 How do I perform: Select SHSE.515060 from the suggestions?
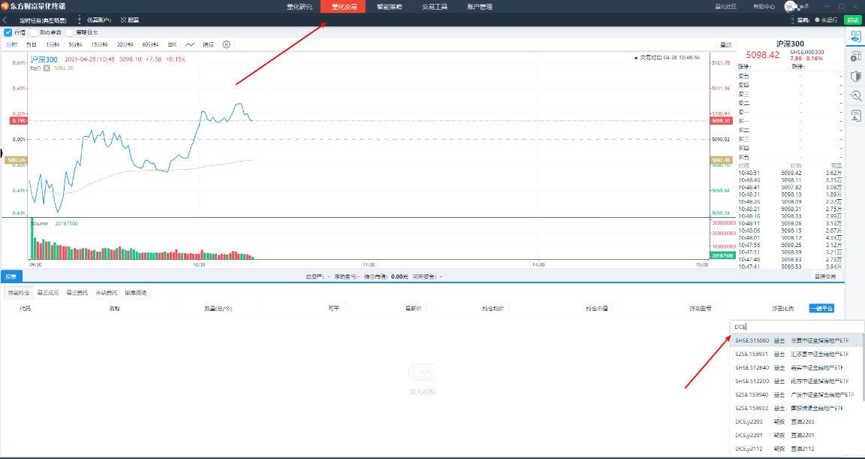tap(797, 340)
